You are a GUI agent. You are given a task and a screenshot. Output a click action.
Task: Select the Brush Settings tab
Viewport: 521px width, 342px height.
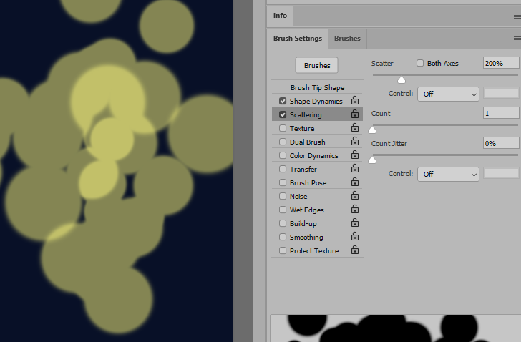coord(298,39)
